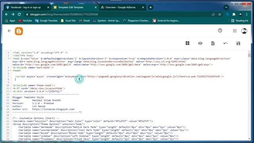254x143 pixels.
Task: Click the Author Url lsnnasim.blogspot.com line
Action: tap(44, 109)
